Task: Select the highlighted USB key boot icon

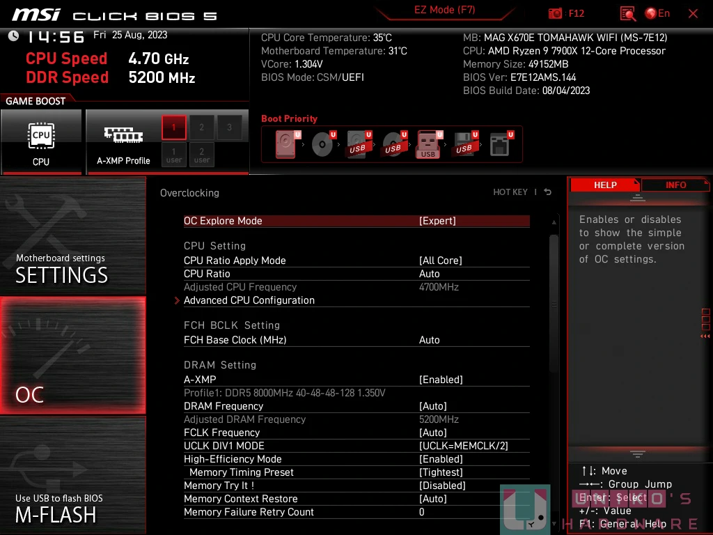Action: click(x=429, y=144)
